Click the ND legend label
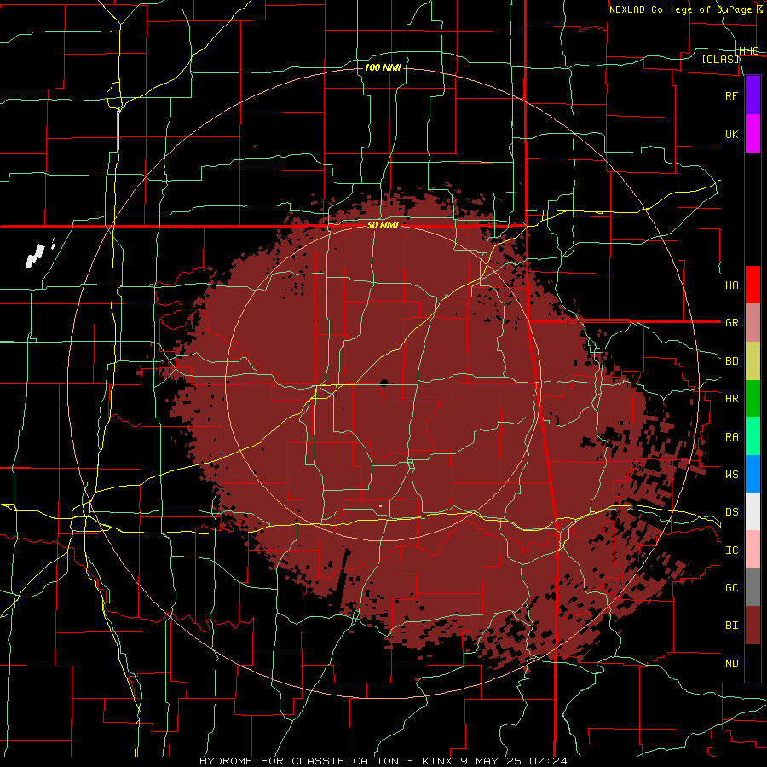 point(731,664)
